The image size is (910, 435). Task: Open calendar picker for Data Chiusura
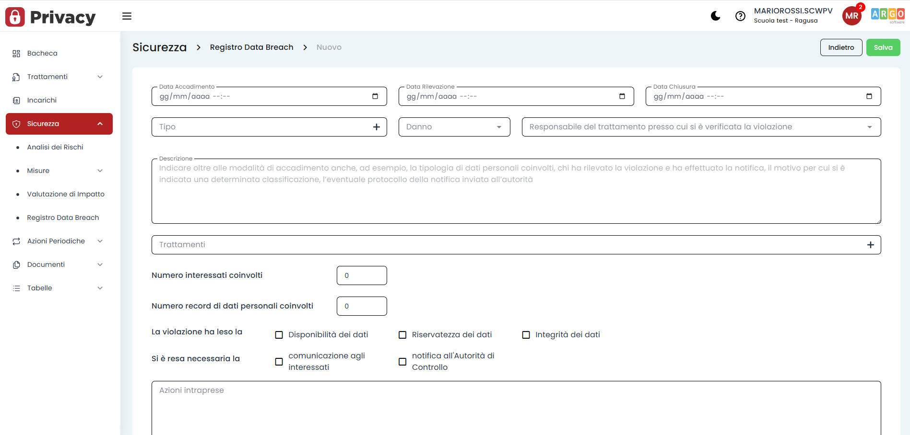point(869,96)
